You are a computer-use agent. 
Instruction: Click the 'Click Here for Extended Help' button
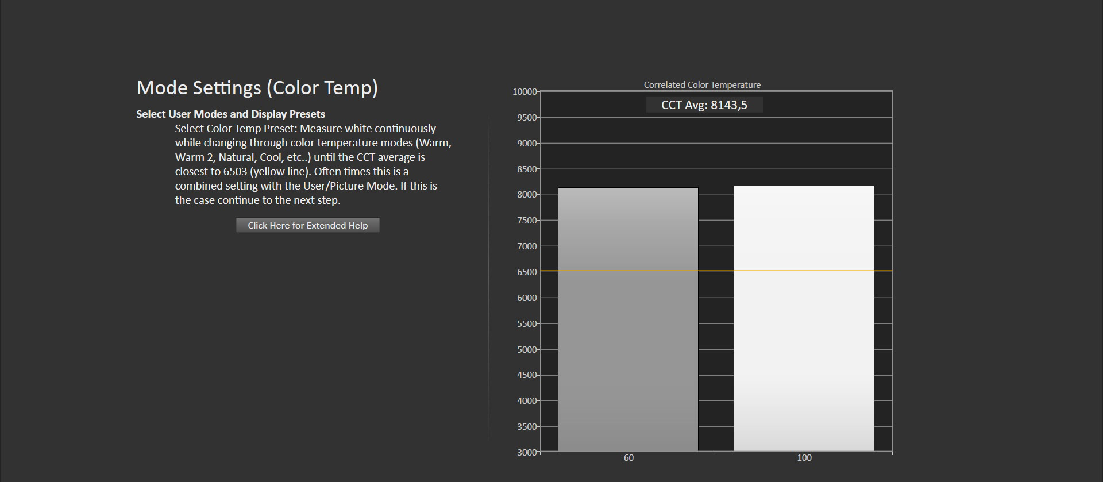[307, 225]
